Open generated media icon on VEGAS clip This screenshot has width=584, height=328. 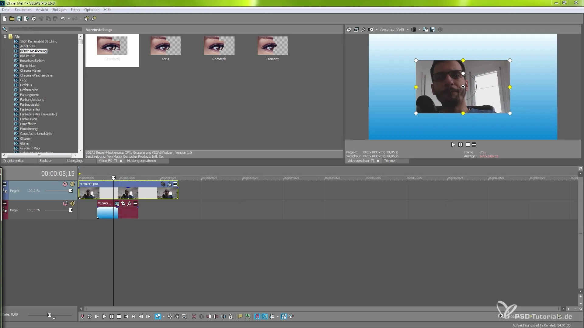[x=117, y=203]
